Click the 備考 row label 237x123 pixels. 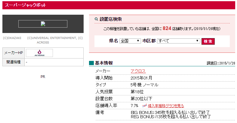pos(100,112)
